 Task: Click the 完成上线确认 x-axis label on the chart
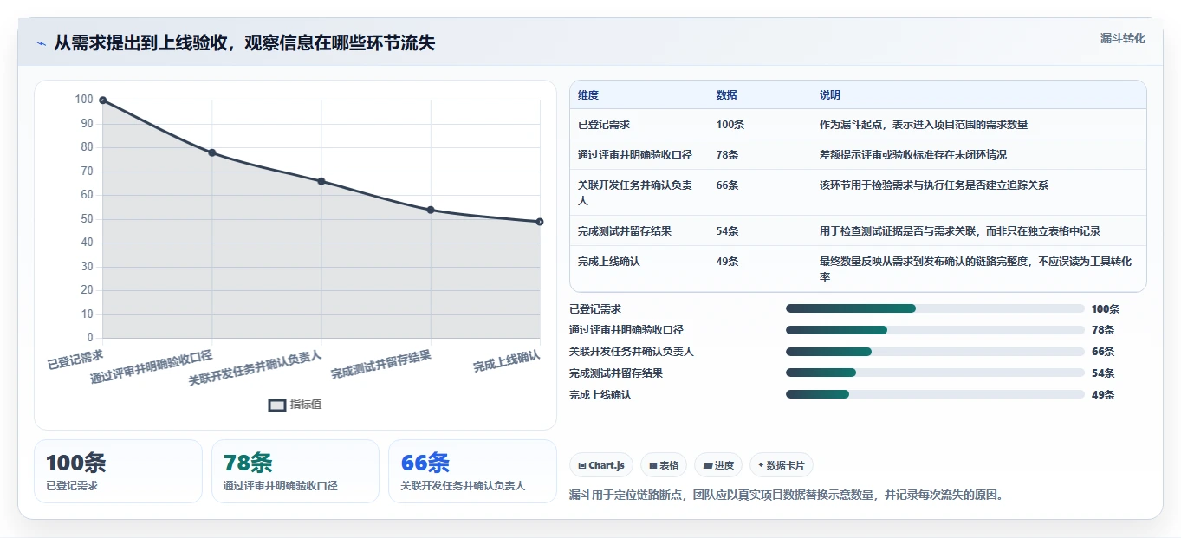pos(507,361)
